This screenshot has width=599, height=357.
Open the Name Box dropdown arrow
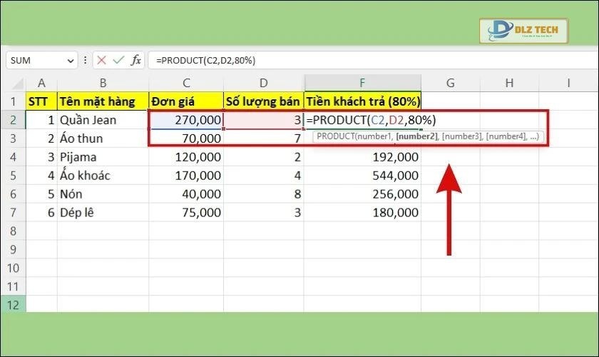point(71,61)
